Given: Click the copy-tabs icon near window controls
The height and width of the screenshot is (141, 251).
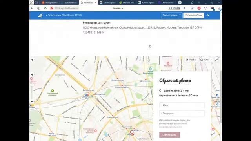Looking at the screenshot, I should click(x=192, y=2).
